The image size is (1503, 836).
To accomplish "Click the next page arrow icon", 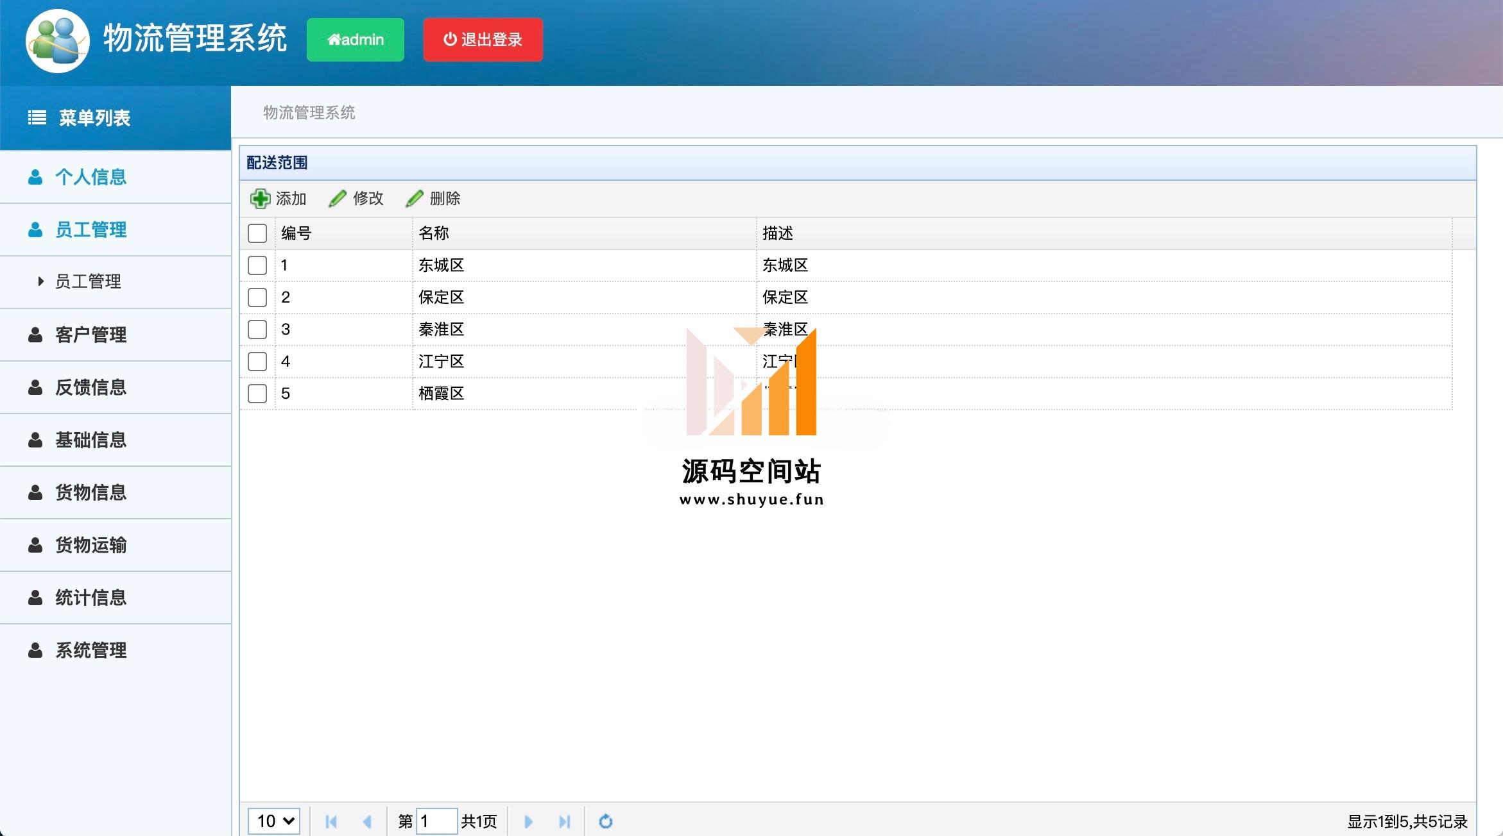I will [528, 821].
